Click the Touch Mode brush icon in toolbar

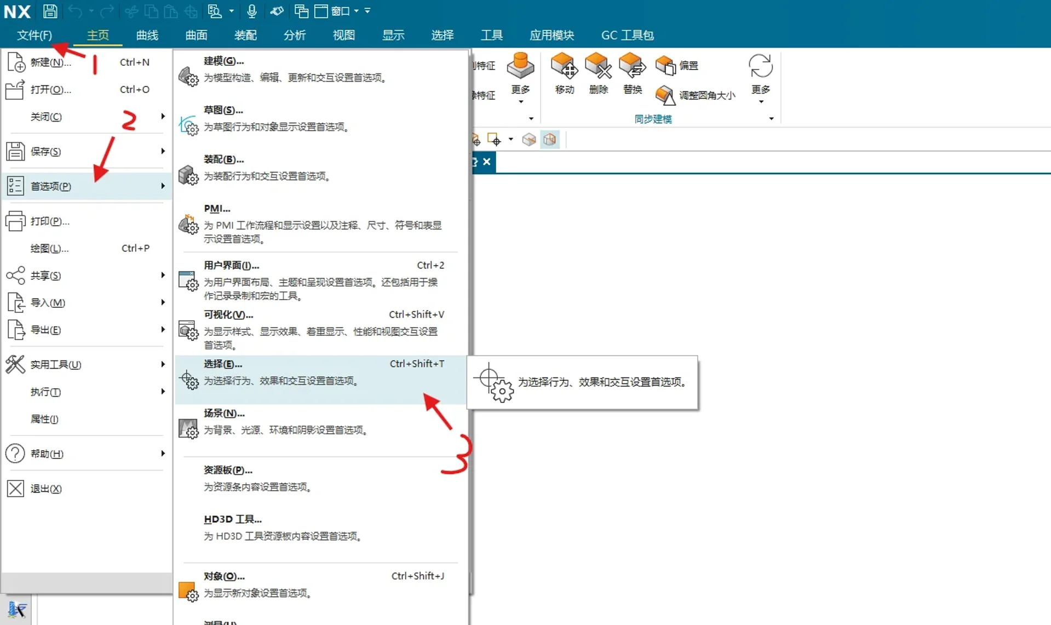pos(277,12)
